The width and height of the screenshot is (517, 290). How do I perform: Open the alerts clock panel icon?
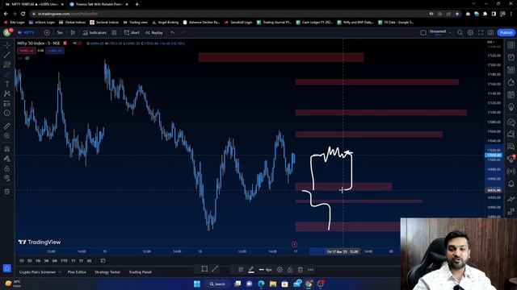[511, 57]
